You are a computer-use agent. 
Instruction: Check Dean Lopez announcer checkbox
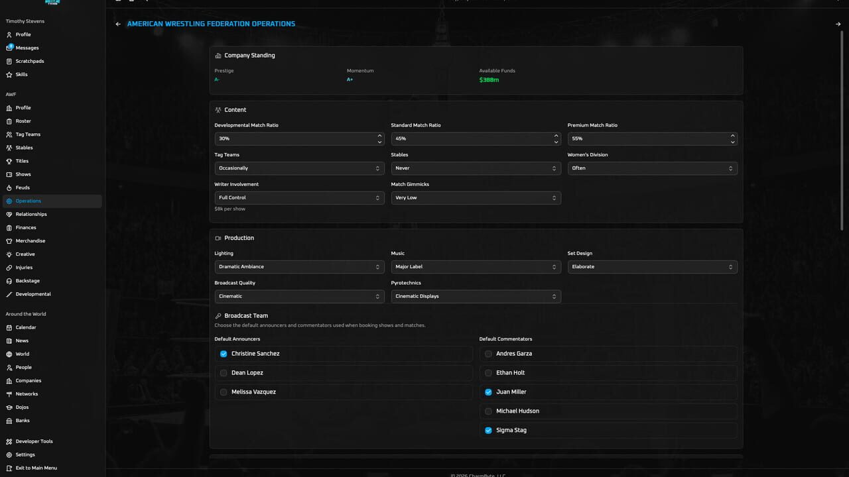click(x=224, y=373)
